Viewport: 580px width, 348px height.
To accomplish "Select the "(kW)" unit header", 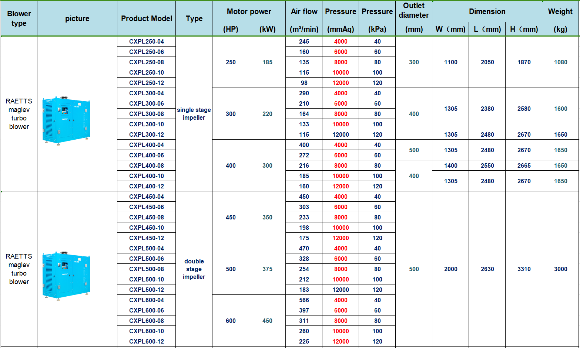I will coord(267,29).
